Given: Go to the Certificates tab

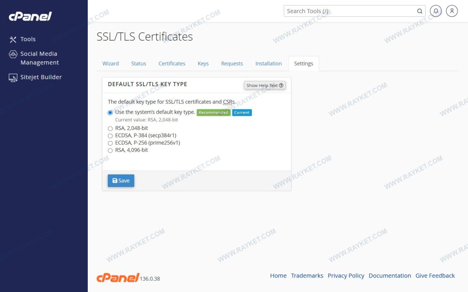Looking at the screenshot, I should 172,63.
